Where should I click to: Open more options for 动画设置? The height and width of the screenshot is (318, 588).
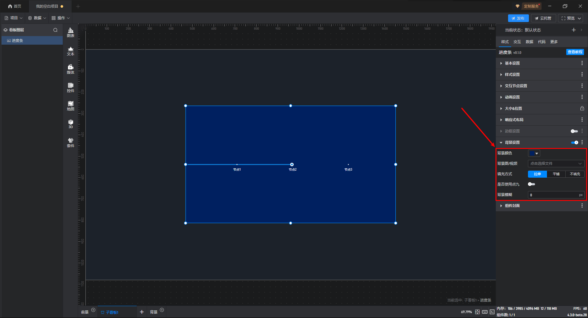(x=582, y=97)
